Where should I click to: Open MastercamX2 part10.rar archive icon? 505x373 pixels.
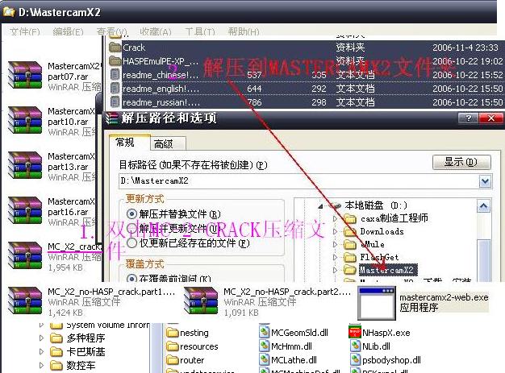click(25, 120)
